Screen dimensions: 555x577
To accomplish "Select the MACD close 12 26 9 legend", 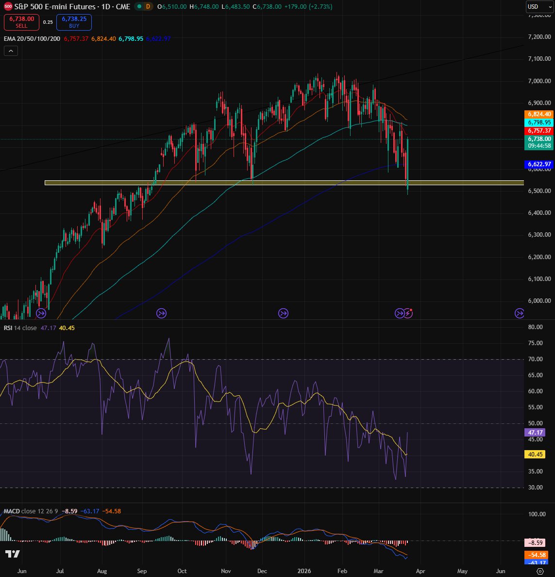I will [31, 511].
